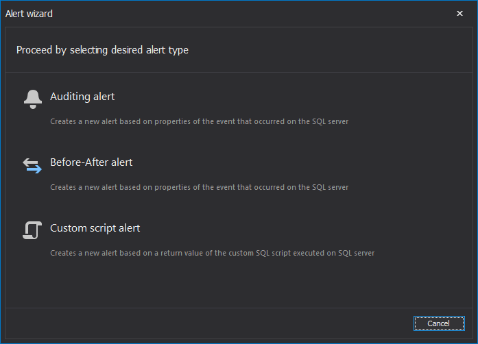The width and height of the screenshot is (478, 344).
Task: Click the empty footer area left of Cancel
Action: tap(207, 323)
